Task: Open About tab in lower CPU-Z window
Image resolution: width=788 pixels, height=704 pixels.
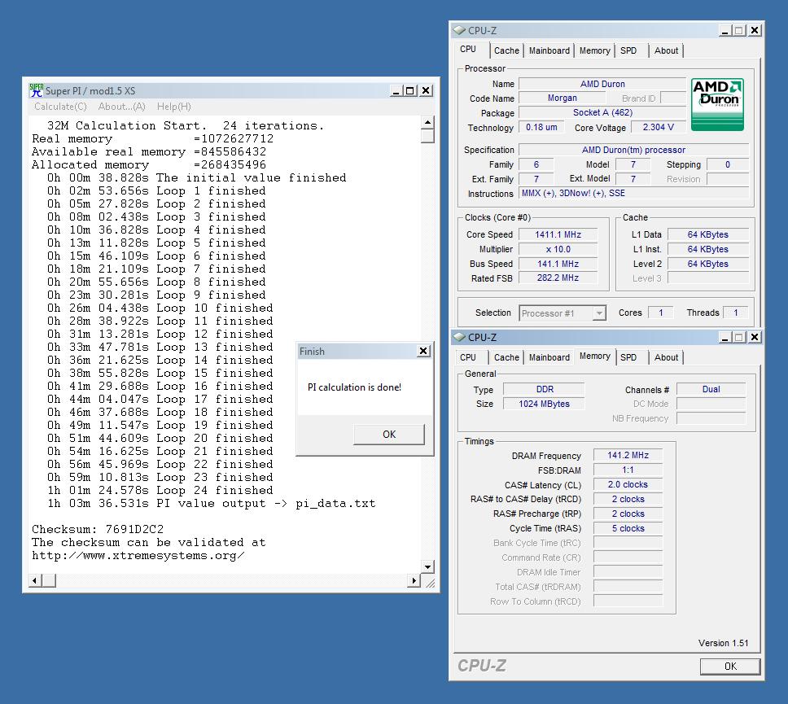Action: 666,357
